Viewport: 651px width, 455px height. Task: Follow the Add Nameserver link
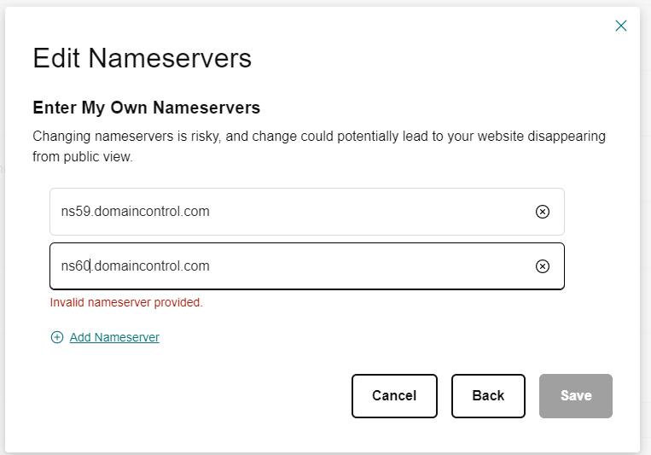[114, 337]
